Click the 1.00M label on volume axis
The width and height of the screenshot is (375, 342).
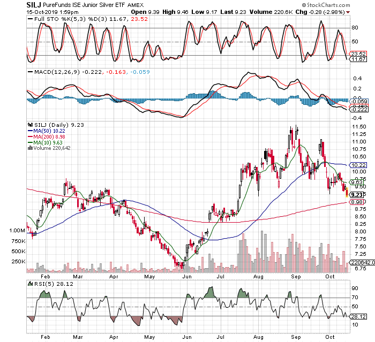pyautogui.click(x=17, y=231)
